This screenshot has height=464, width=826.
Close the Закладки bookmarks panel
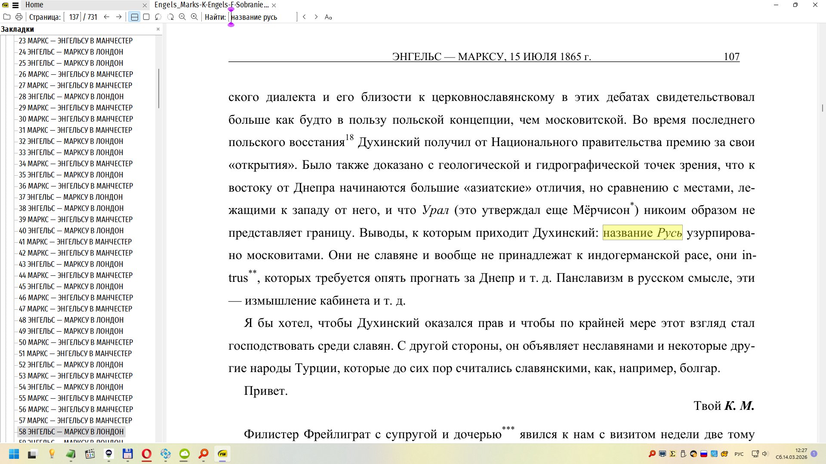(x=158, y=29)
